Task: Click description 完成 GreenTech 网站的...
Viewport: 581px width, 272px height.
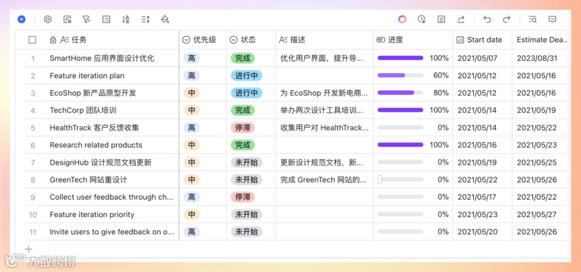Action: (x=324, y=180)
